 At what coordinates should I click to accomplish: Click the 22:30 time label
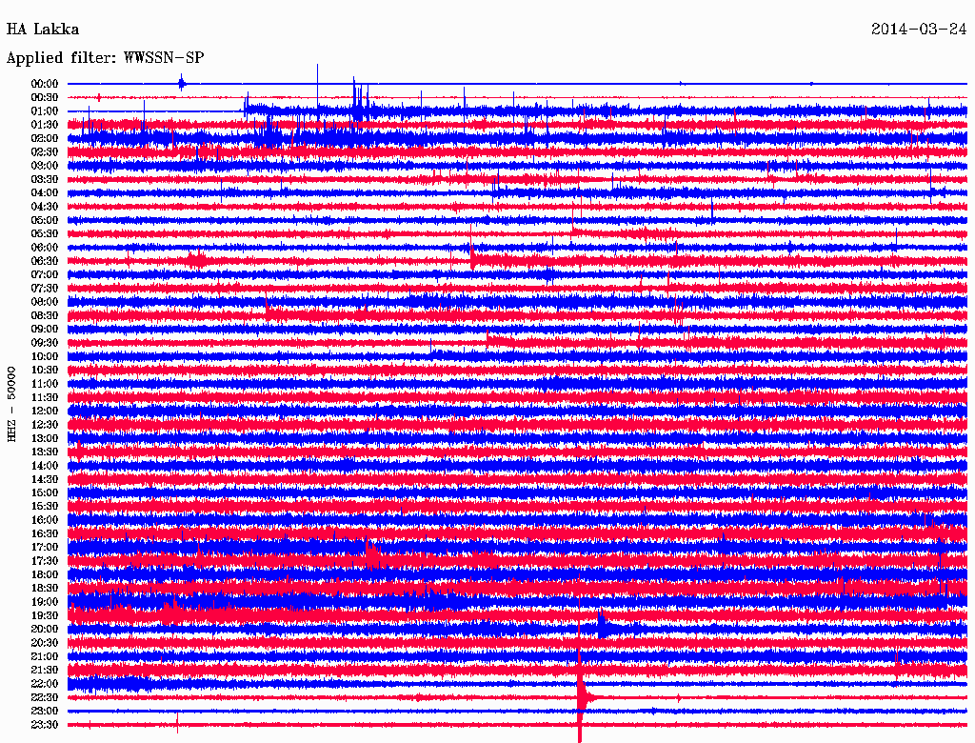[45, 697]
